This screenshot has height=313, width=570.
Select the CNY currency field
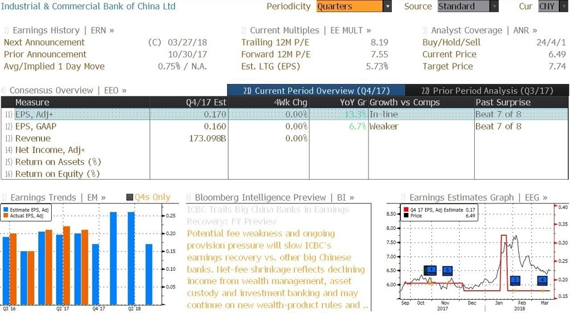pos(548,6)
